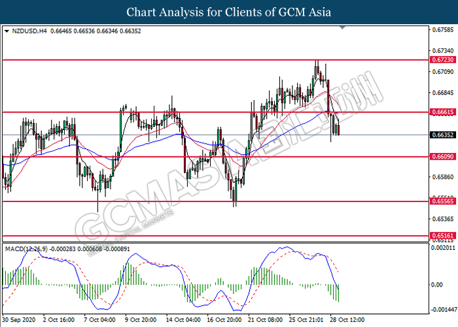Click the Chart Analysis for Clients title
This screenshot has width=458, height=327.
click(x=229, y=12)
